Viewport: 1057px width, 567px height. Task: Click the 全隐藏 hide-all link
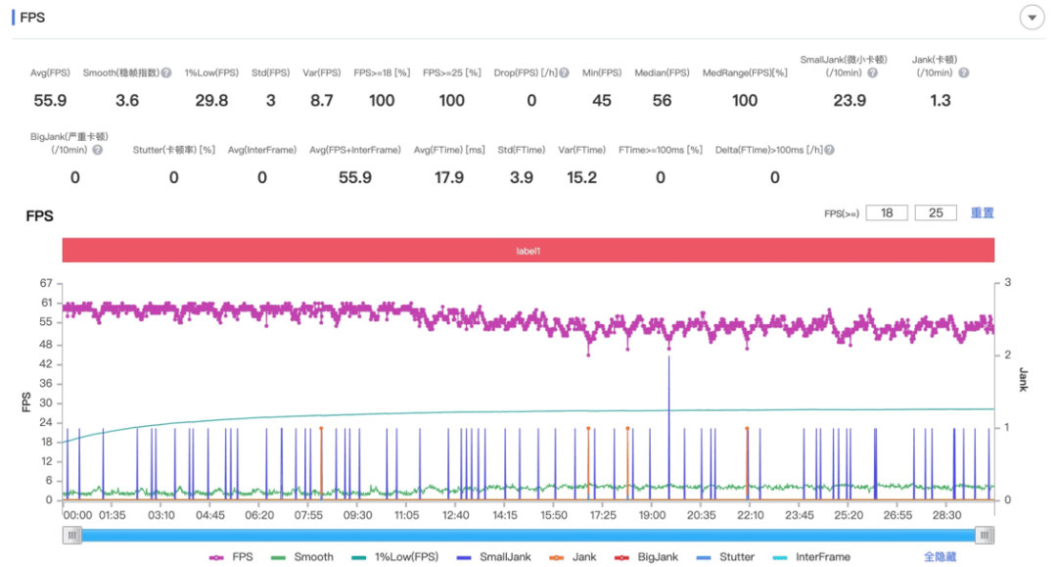tap(941, 556)
